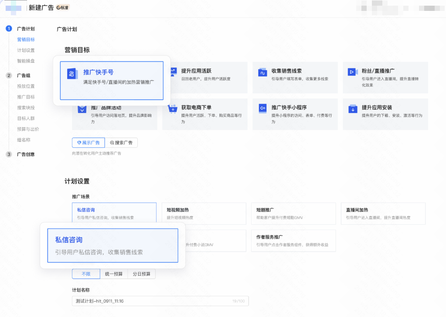Click the 推广品牌活动 shield icon
Screen dimensions: 446x317
82,109
